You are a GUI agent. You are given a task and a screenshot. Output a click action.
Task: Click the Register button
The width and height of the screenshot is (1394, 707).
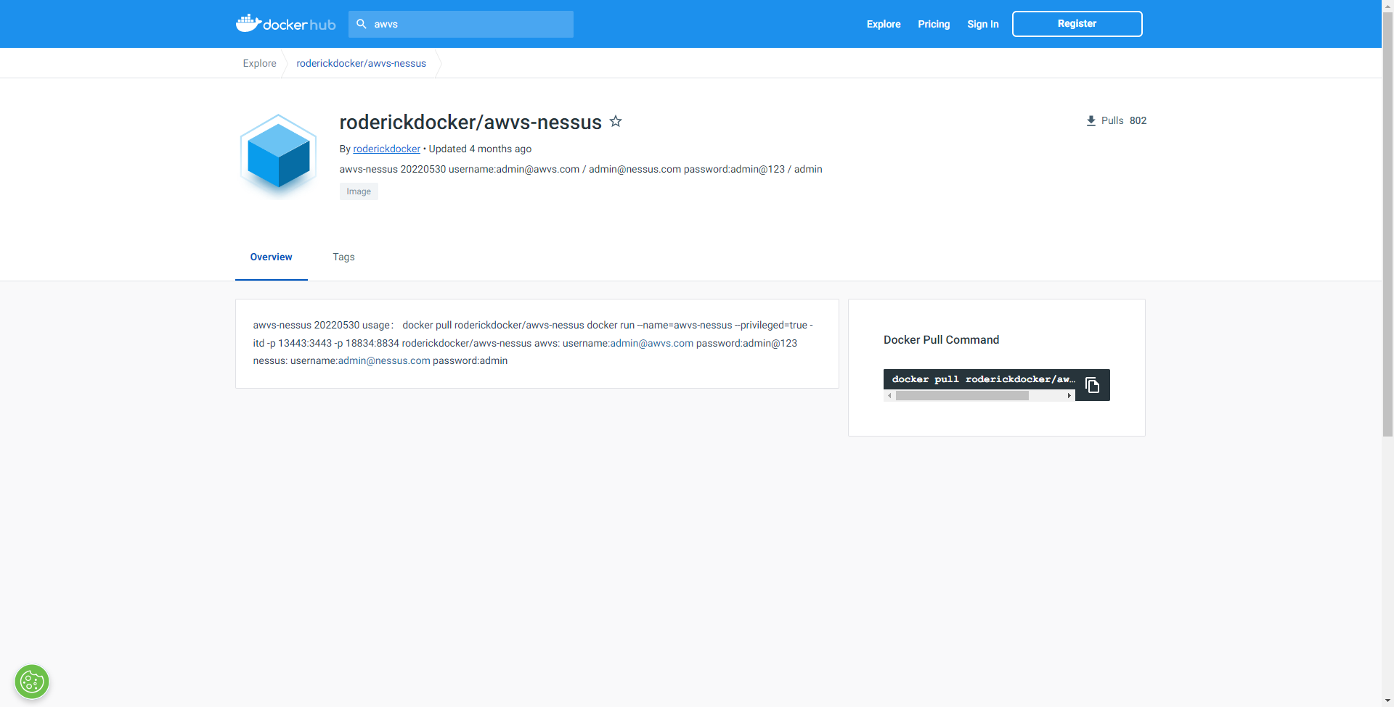pyautogui.click(x=1077, y=24)
